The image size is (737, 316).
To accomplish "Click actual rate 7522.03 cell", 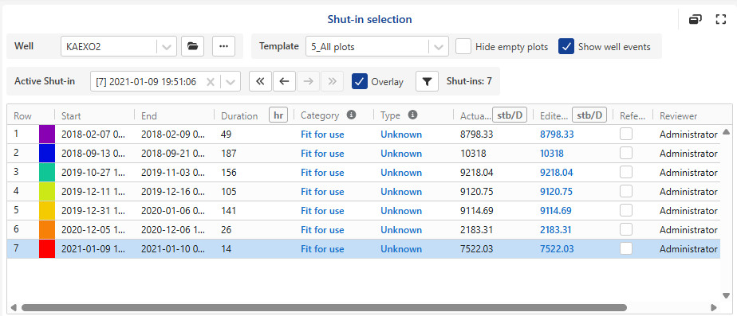I will 477,249.
